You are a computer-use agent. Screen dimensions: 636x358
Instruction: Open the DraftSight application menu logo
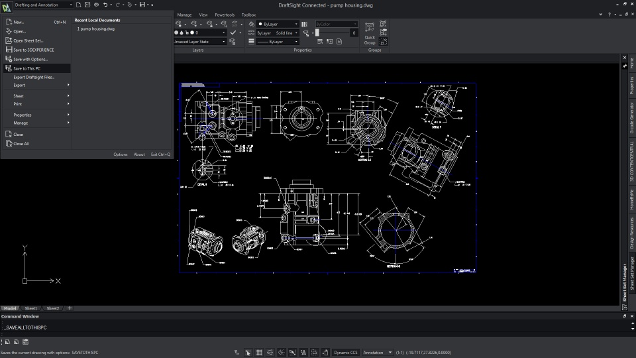tap(6, 7)
